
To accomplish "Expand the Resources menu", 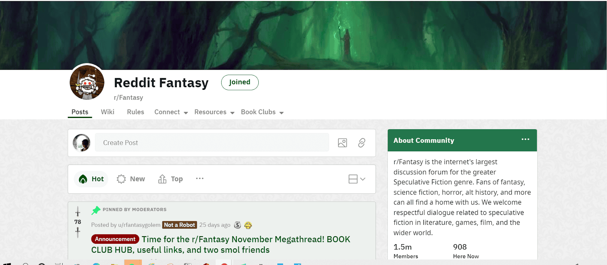I will pyautogui.click(x=214, y=112).
